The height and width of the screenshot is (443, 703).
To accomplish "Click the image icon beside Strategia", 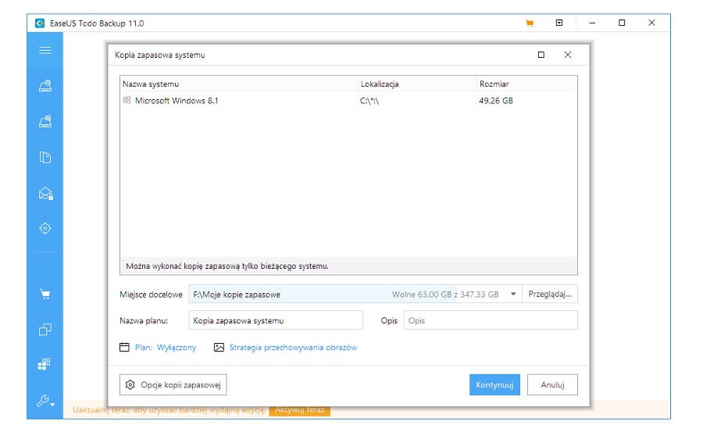I will tap(219, 347).
